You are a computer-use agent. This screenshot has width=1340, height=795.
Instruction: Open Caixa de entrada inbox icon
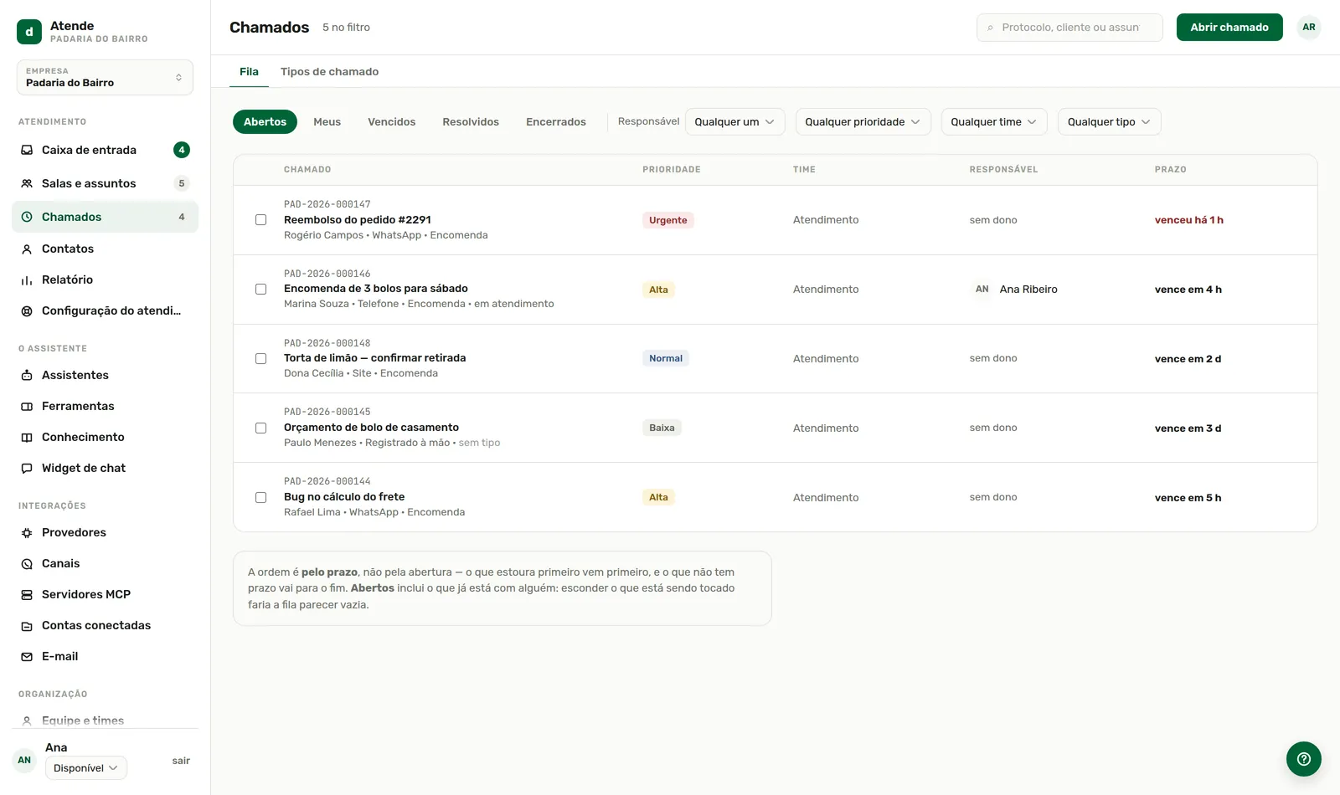pos(27,150)
